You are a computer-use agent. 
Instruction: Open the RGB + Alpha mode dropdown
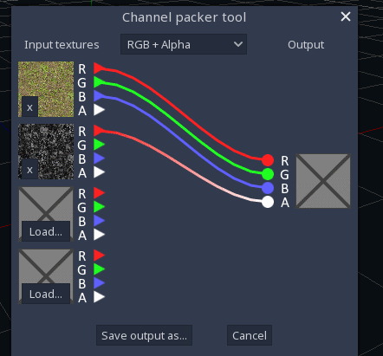pos(184,44)
